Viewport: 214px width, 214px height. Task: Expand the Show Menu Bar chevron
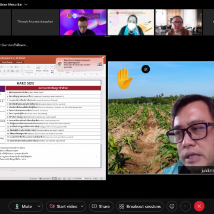(26, 5)
